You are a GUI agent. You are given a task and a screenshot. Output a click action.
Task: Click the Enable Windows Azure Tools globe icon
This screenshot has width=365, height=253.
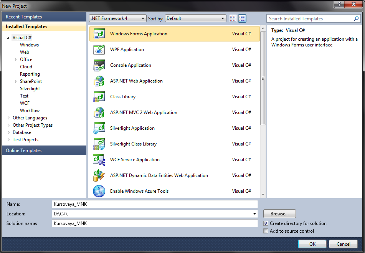(99, 191)
